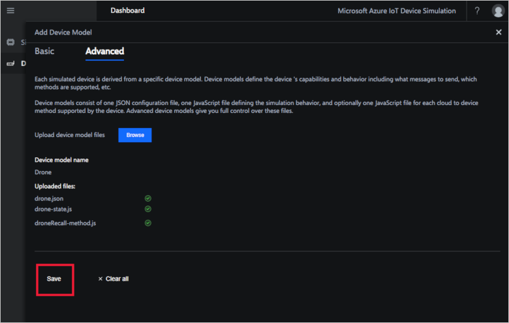The image size is (509, 323).
Task: Open the user profile avatar
Action: tap(498, 11)
